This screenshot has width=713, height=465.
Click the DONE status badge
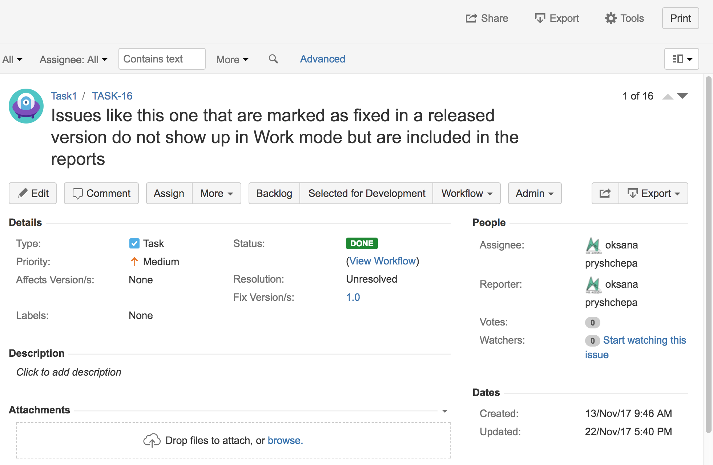(362, 243)
